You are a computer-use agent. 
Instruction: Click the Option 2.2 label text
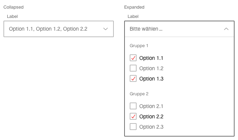[x=151, y=117]
